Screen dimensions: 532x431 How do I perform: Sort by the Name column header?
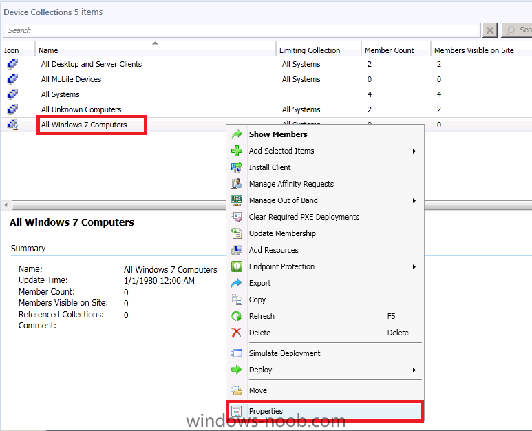[156, 50]
